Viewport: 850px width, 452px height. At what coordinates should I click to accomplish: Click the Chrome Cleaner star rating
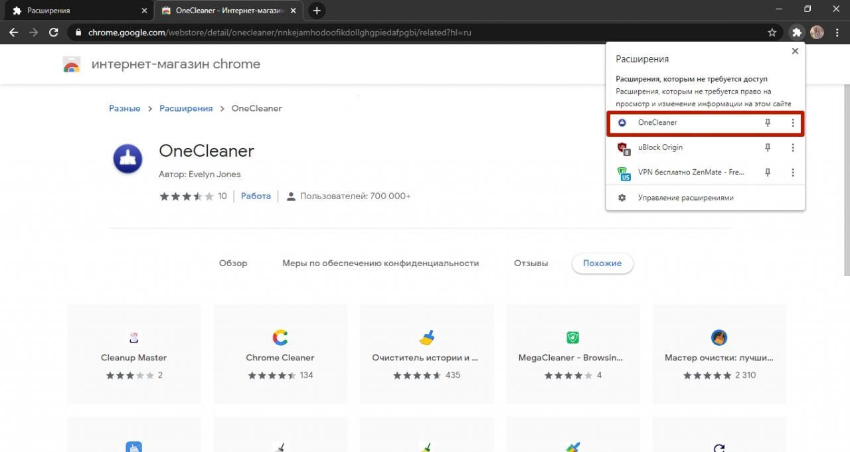(272, 375)
